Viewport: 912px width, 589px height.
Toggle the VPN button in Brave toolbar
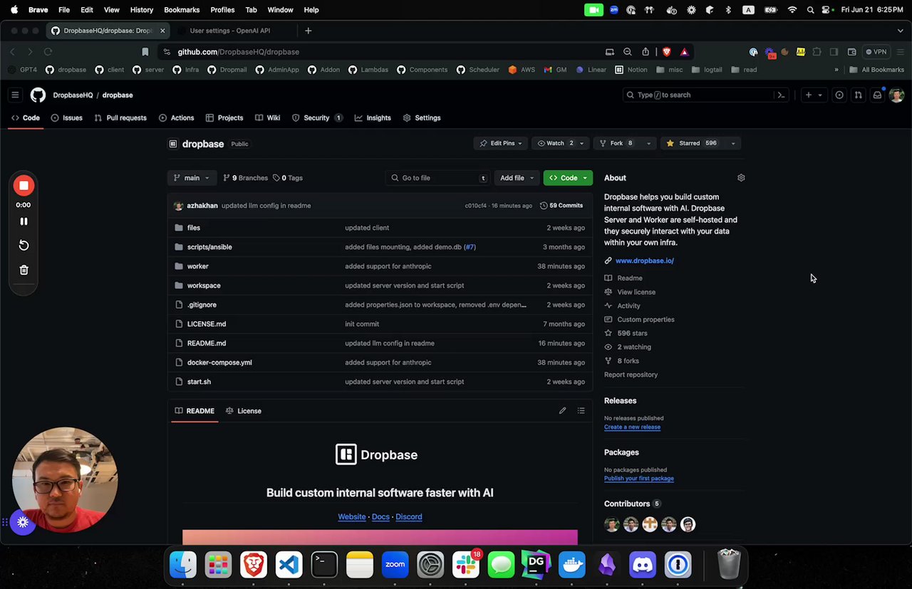pyautogui.click(x=876, y=52)
